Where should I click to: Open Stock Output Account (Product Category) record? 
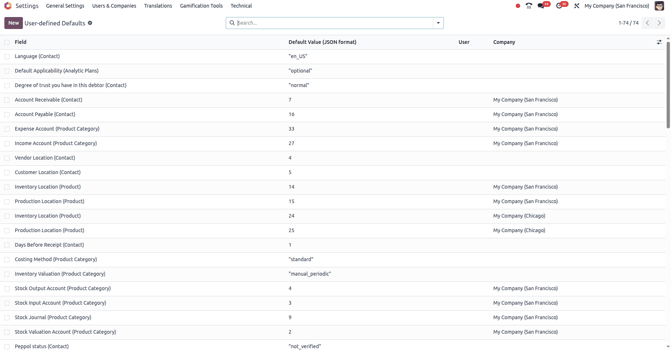click(x=63, y=288)
